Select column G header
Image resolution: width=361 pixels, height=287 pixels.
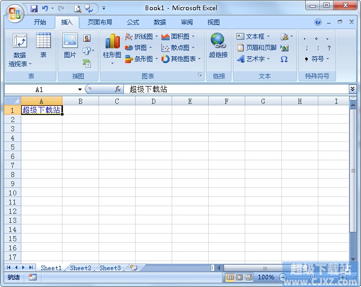[x=263, y=101]
